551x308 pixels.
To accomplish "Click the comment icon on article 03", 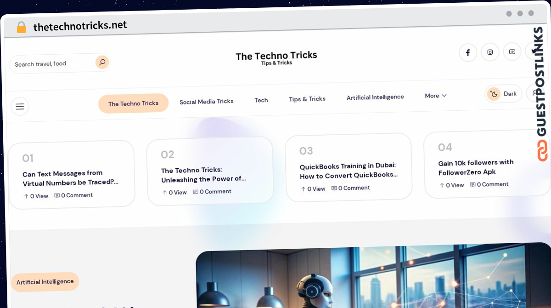I will tap(334, 188).
